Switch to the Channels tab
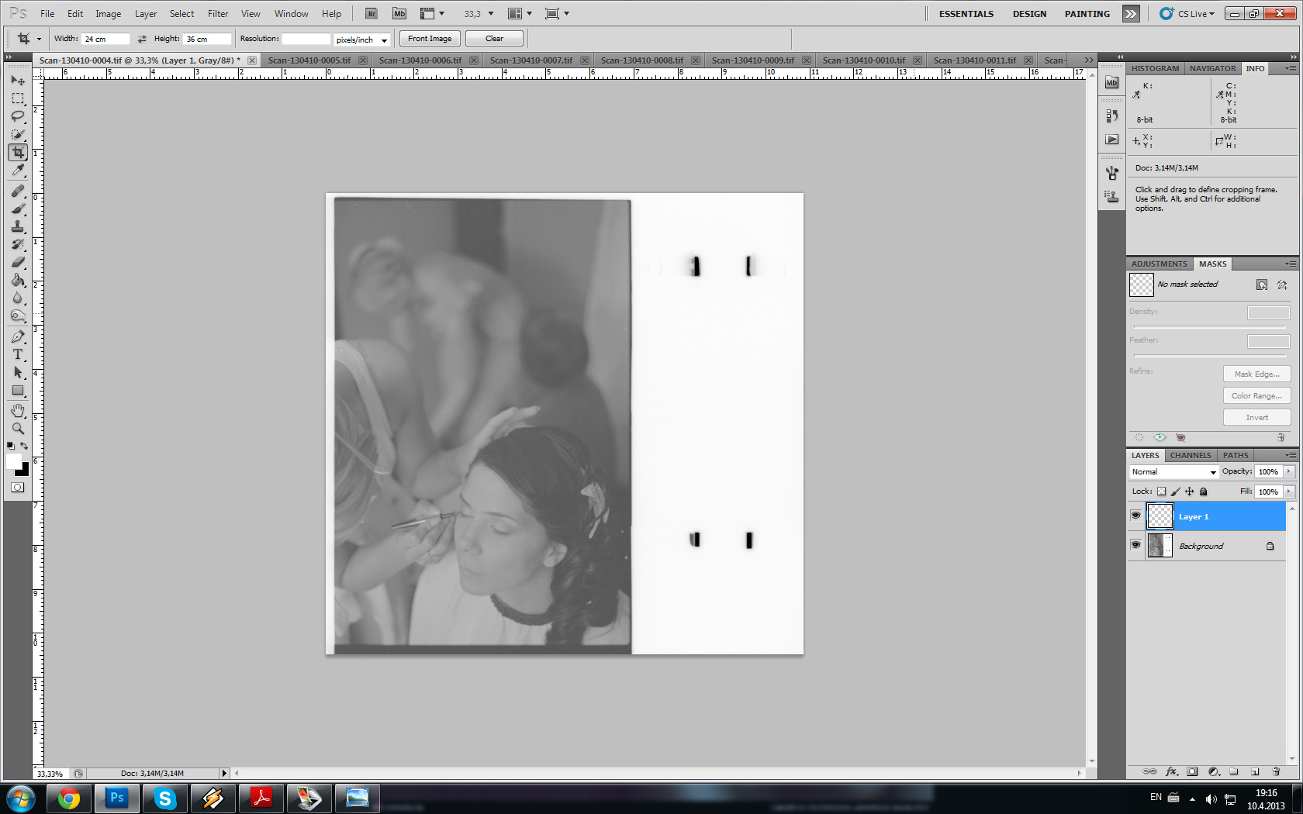 point(1190,455)
